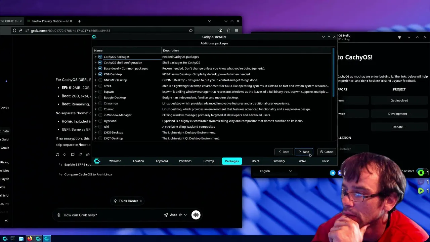
Task: Check the Budgie-Desktop checkbox
Action: coord(100,97)
